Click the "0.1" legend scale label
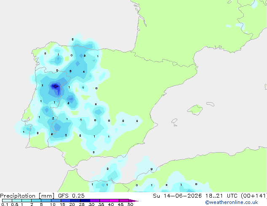This screenshot has height=206, width=267. [x=5, y=204]
